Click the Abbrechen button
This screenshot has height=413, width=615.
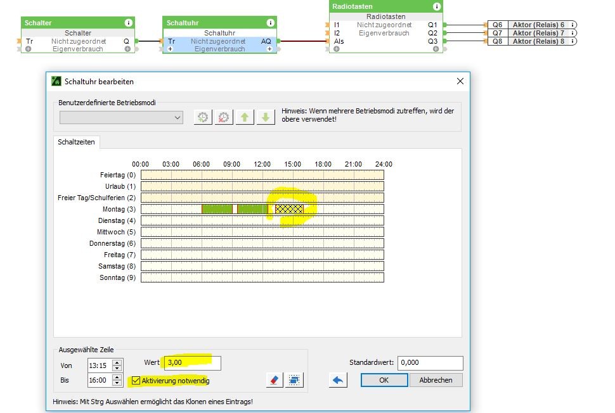(436, 380)
